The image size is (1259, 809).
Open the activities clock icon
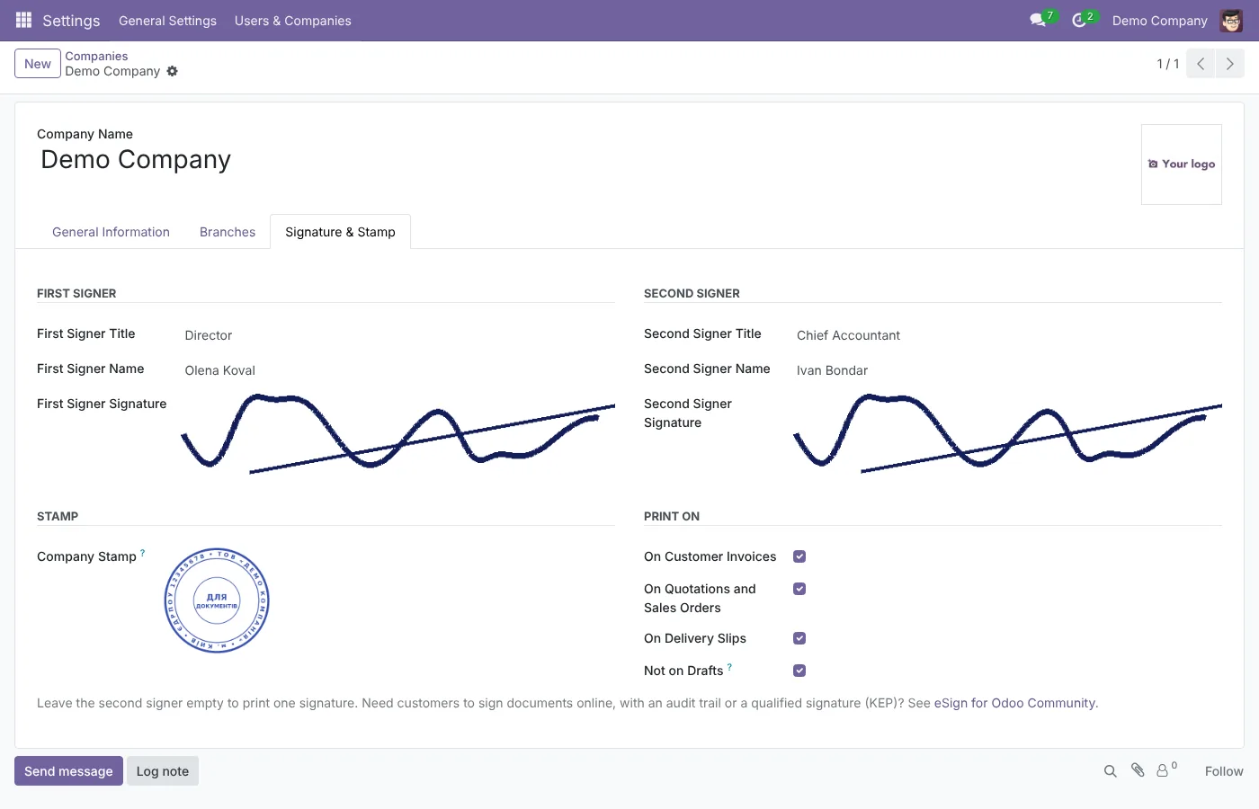[x=1079, y=20]
